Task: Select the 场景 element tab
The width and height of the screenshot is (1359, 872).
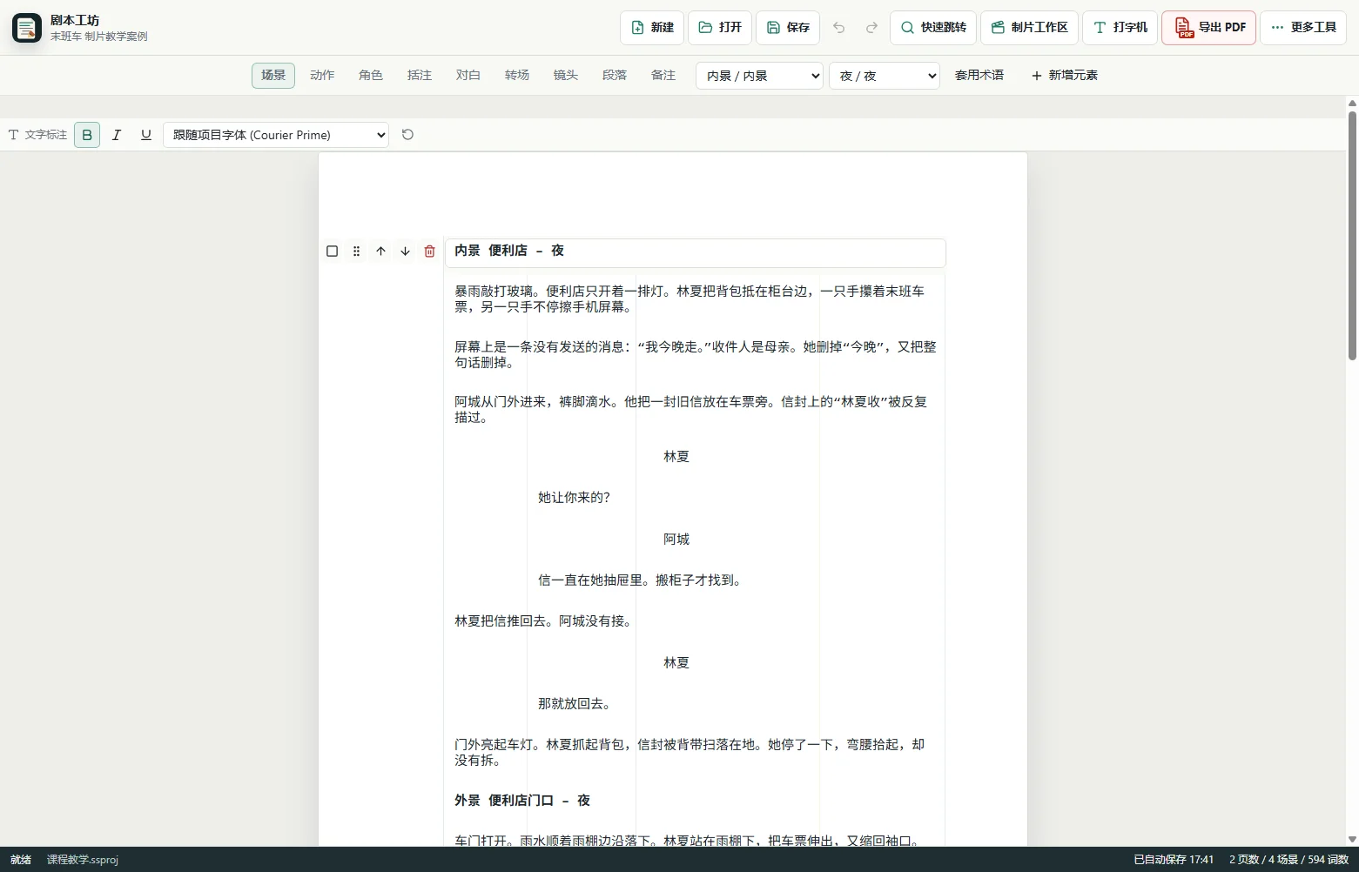Action: [273, 76]
